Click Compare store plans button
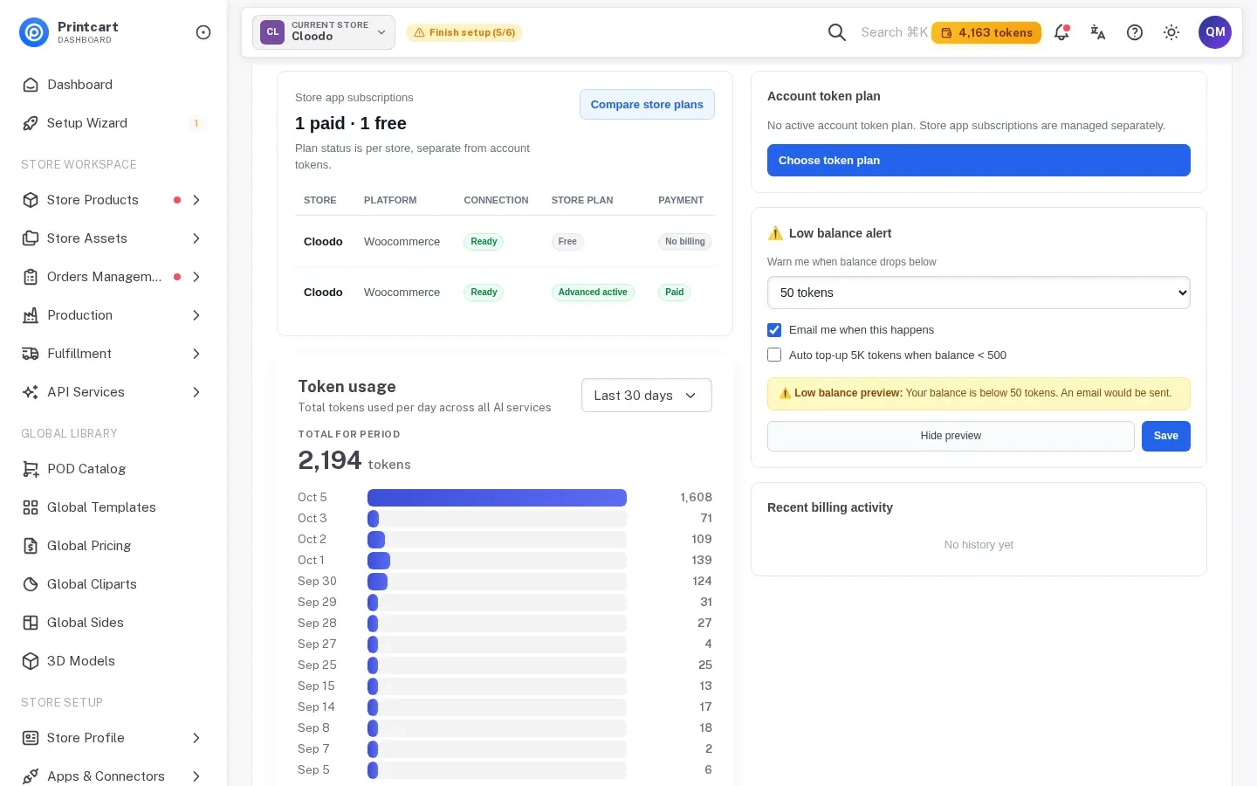This screenshot has height=786, width=1257. coord(647,105)
